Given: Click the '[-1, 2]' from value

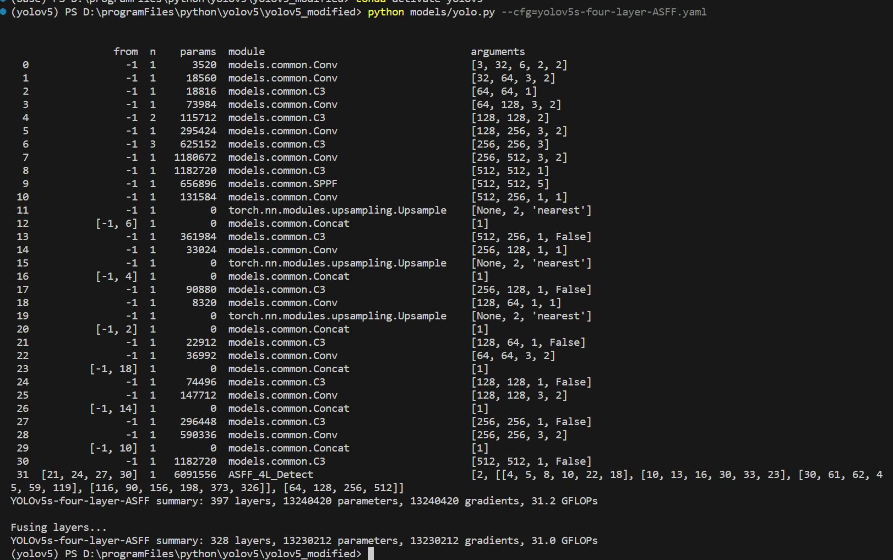Looking at the screenshot, I should [x=117, y=329].
